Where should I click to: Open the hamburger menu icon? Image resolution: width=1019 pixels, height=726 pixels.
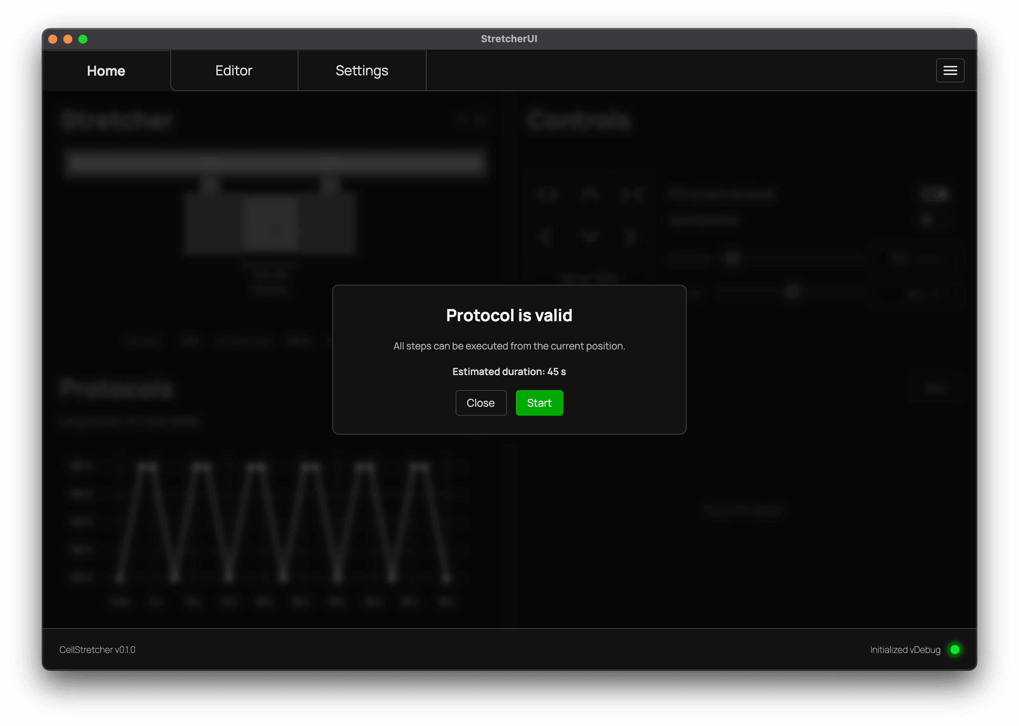[950, 71]
